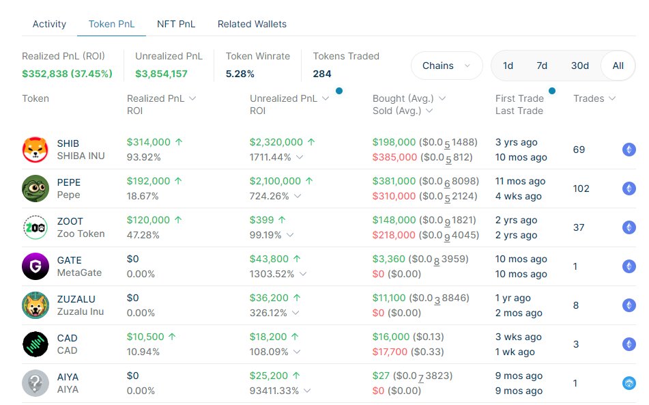Click the PEPE frog token logo
The image size is (649, 405).
coord(35,188)
